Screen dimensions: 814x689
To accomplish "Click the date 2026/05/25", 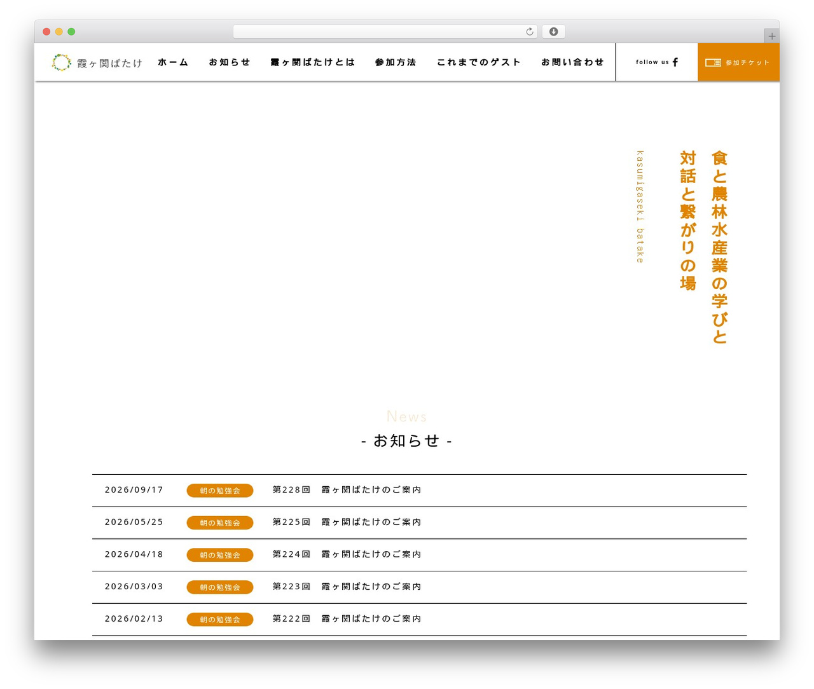I will pyautogui.click(x=134, y=522).
